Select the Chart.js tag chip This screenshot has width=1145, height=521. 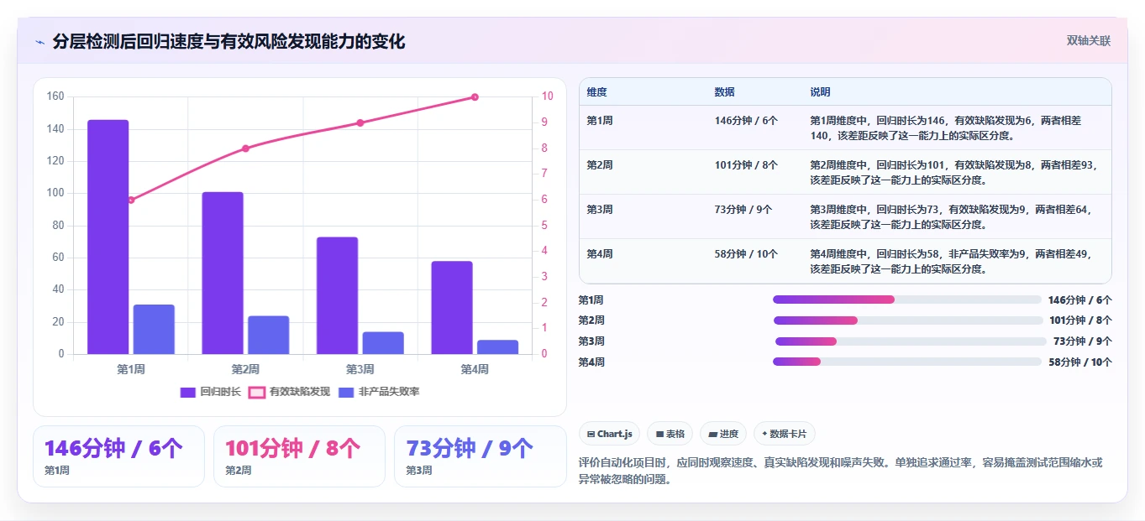[x=610, y=434]
